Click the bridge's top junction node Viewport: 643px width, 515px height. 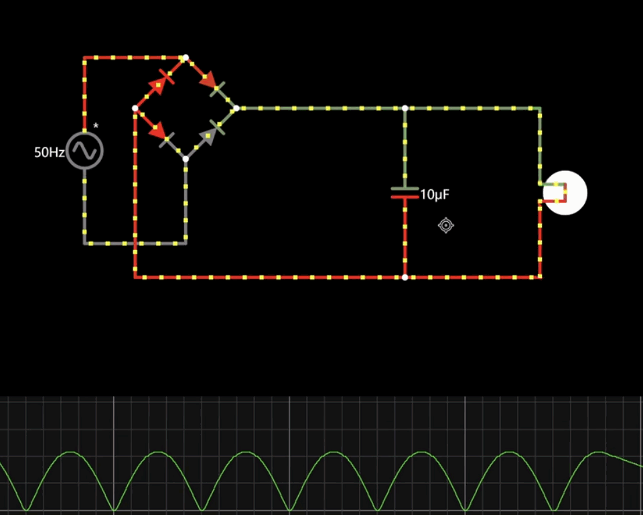point(186,58)
